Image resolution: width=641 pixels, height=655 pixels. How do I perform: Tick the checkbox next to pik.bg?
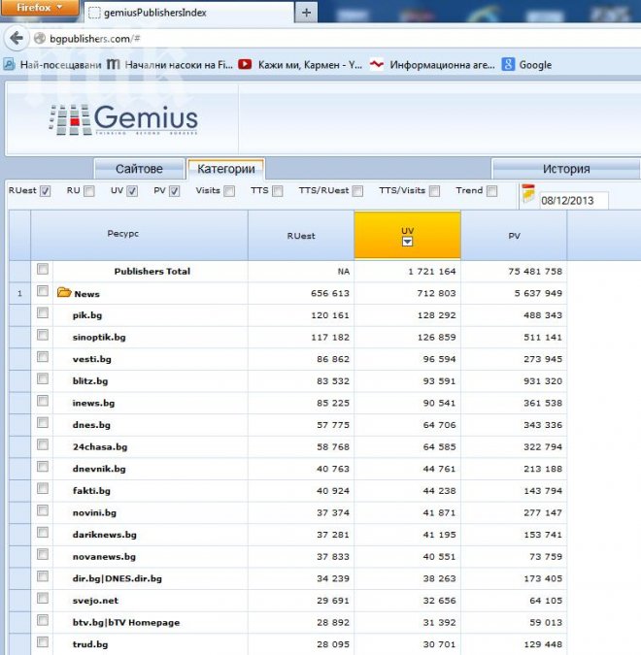tap(42, 313)
